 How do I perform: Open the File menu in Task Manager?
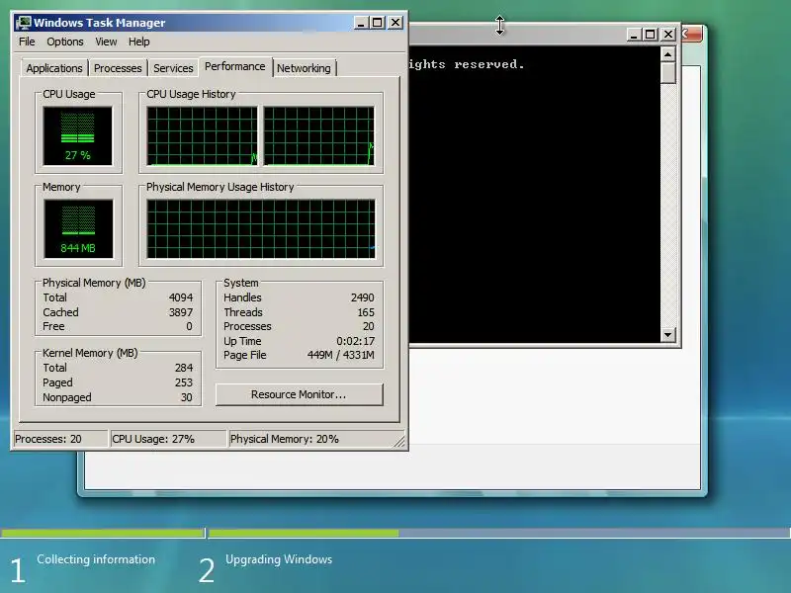pyautogui.click(x=27, y=42)
